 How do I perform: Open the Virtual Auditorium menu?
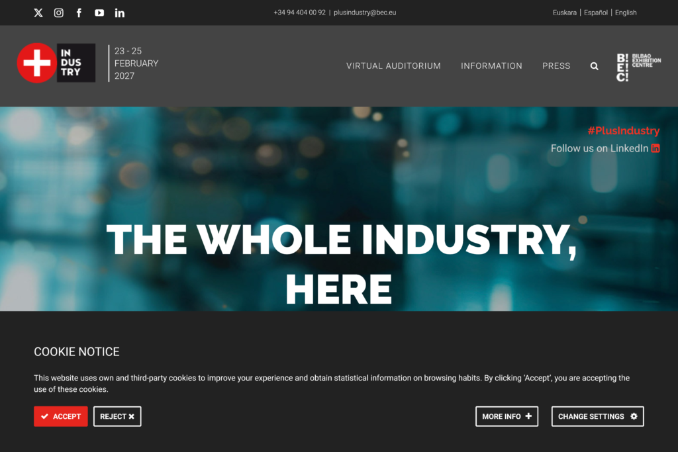pyautogui.click(x=393, y=66)
